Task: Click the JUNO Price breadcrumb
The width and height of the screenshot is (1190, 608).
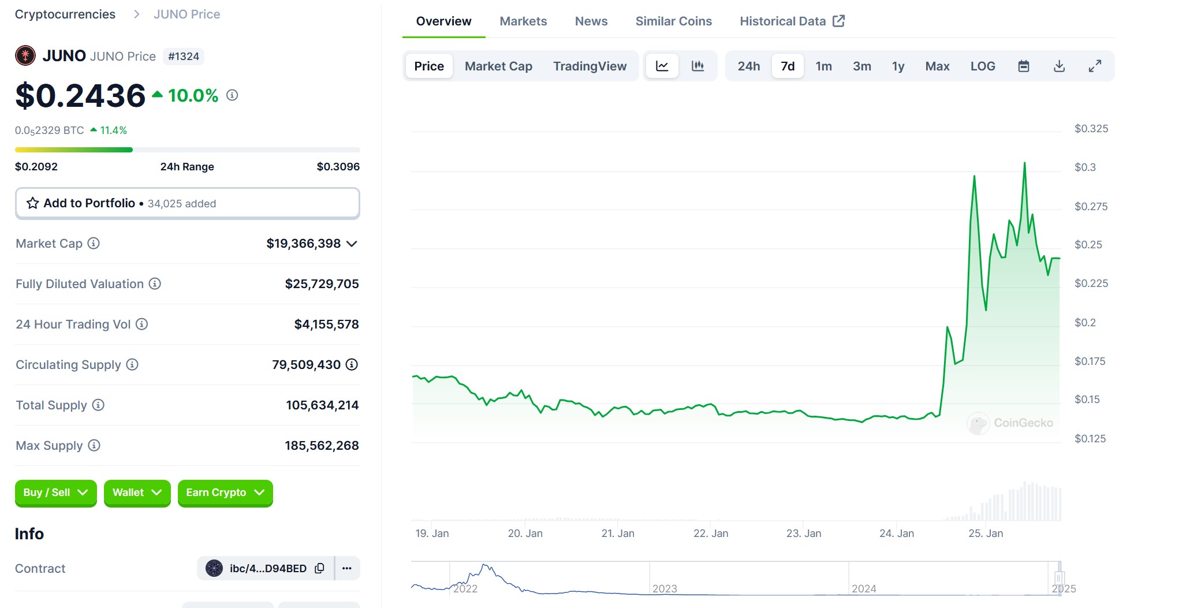Action: 186,14
